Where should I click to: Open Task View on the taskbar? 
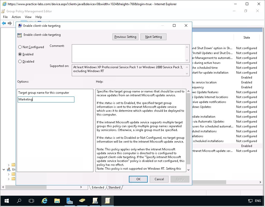pos(31,201)
